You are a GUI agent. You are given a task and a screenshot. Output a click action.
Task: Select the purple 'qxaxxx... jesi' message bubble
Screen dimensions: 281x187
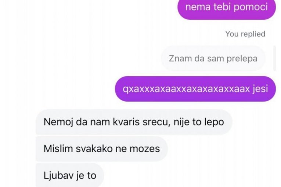pos(195,89)
